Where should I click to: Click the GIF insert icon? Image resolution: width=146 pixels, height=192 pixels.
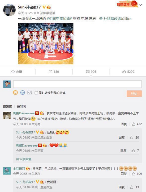(x=23, y=93)
